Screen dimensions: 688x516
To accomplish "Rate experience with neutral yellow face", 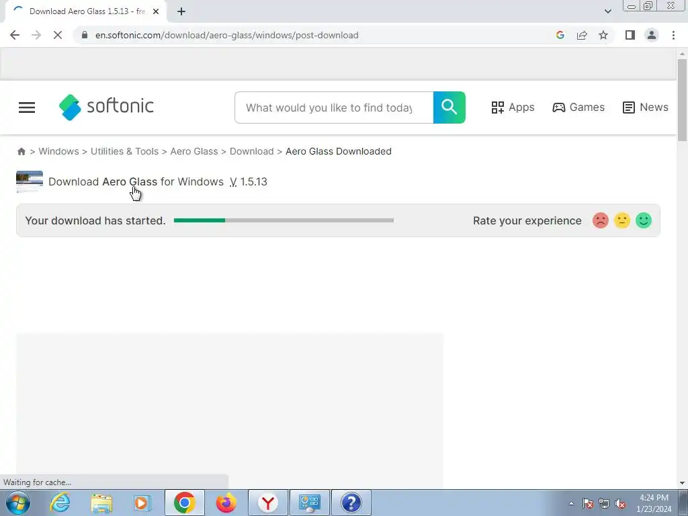I will coord(621,220).
